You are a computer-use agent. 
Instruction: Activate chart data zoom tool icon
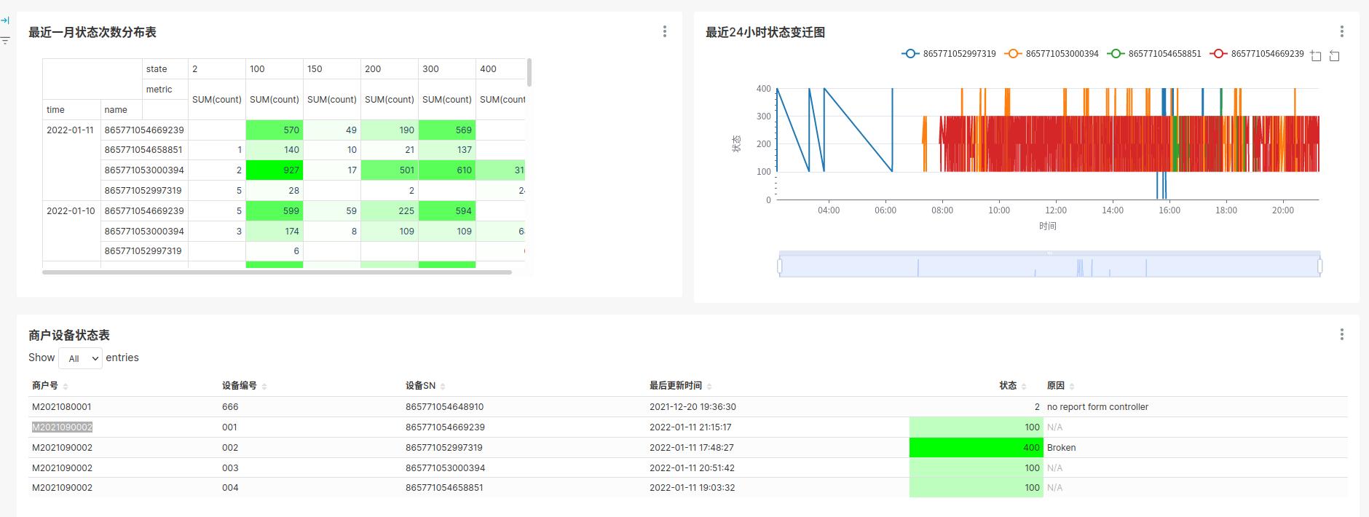[1316, 55]
